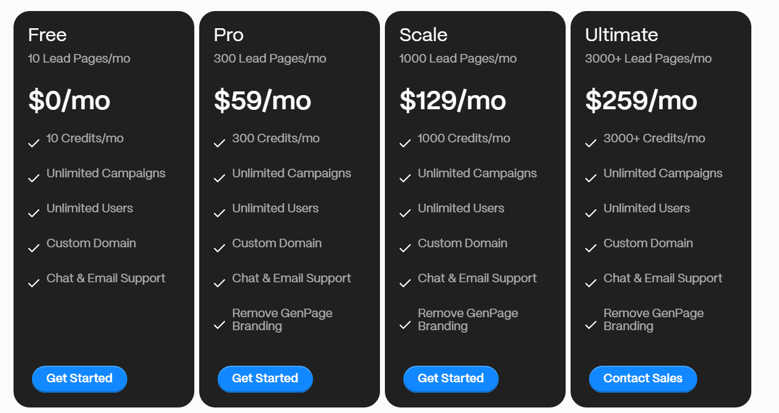Image resolution: width=779 pixels, height=413 pixels.
Task: Click Get Started under the Pro plan
Action: (265, 379)
